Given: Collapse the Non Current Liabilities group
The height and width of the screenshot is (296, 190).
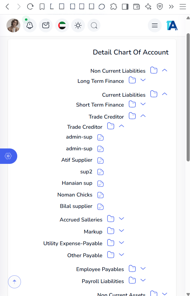Looking at the screenshot, I should tap(165, 70).
